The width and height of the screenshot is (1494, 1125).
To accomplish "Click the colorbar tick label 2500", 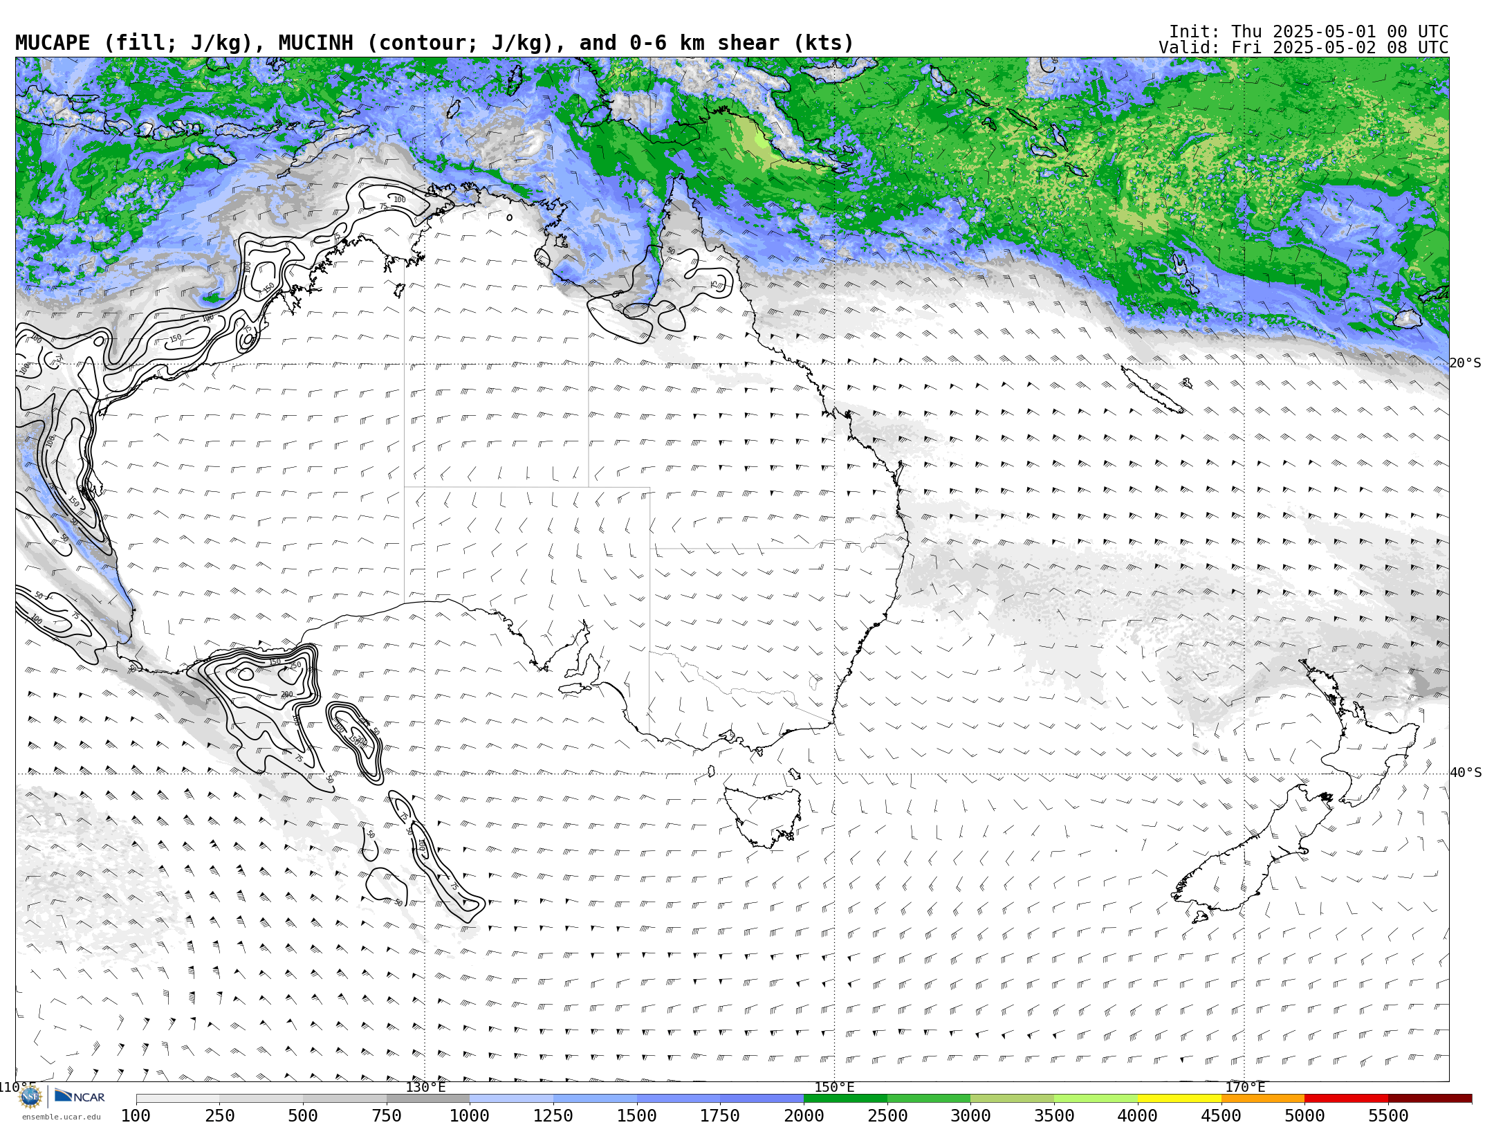I will [x=887, y=1116].
